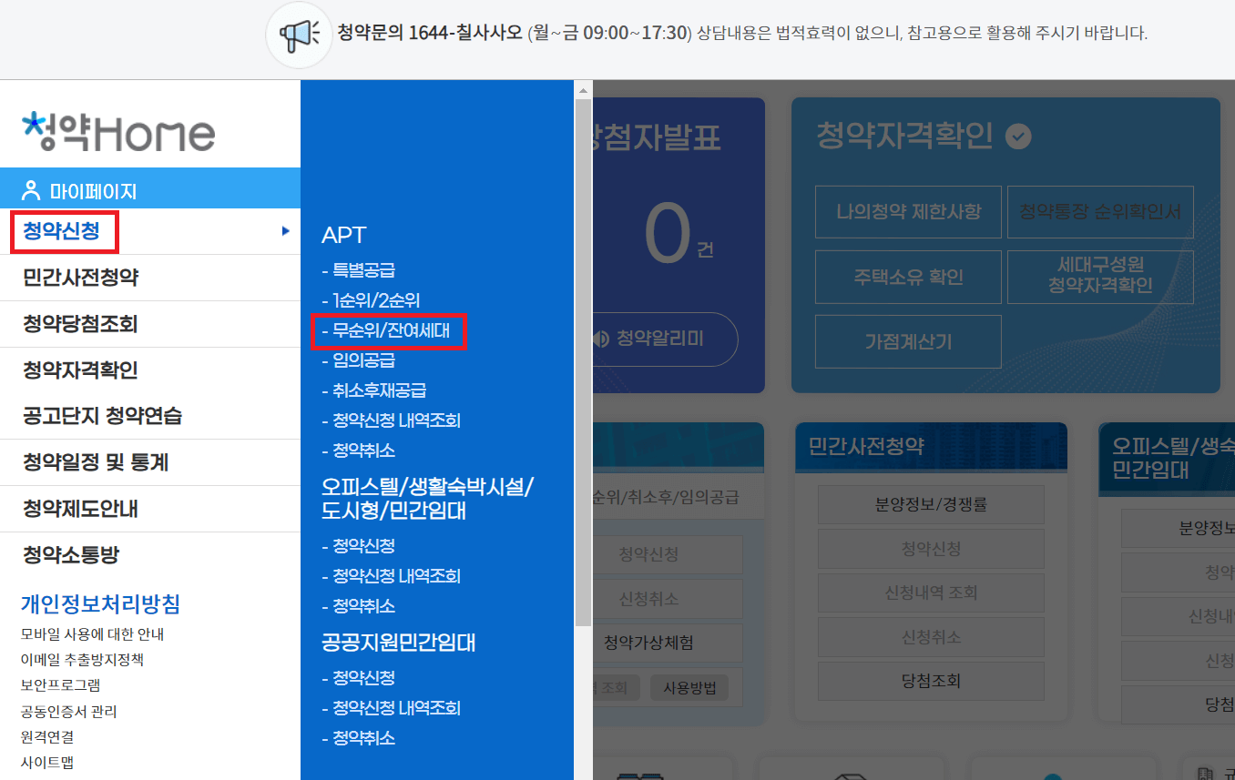The width and height of the screenshot is (1235, 780).
Task: Click 당첨조회 in 민간사전청약 card
Action: click(931, 681)
